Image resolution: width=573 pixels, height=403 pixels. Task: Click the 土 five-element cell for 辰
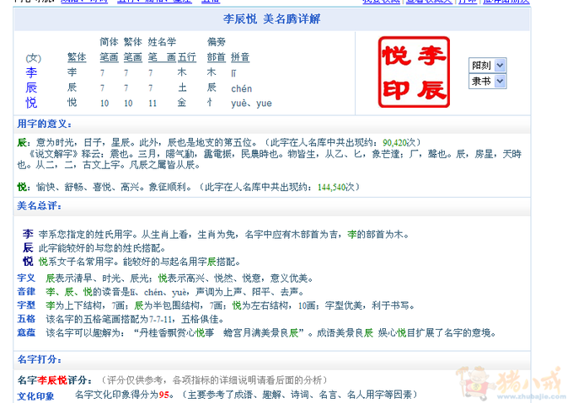click(x=182, y=87)
